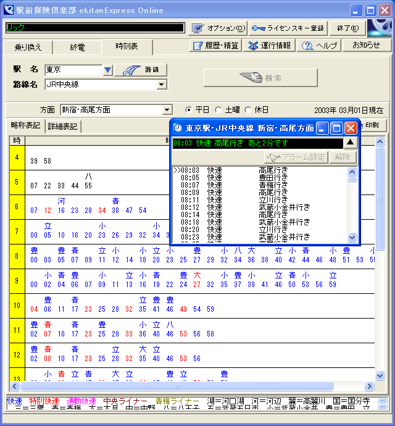The width and height of the screenshot is (395, 426).
Task: Click the timetable vertical scrollbar down arrow
Action: point(380,376)
